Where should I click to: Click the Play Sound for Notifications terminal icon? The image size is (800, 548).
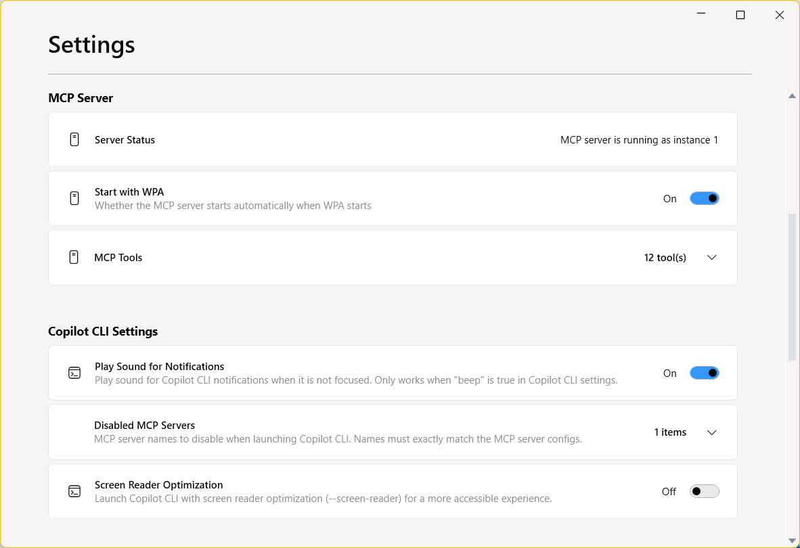coord(74,373)
